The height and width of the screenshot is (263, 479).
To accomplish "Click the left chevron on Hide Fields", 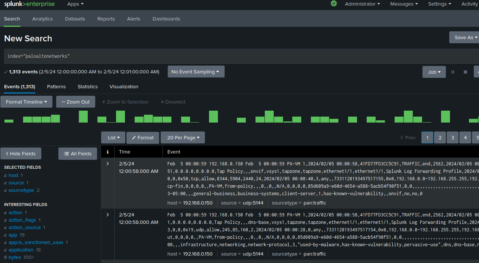I will click(7, 153).
